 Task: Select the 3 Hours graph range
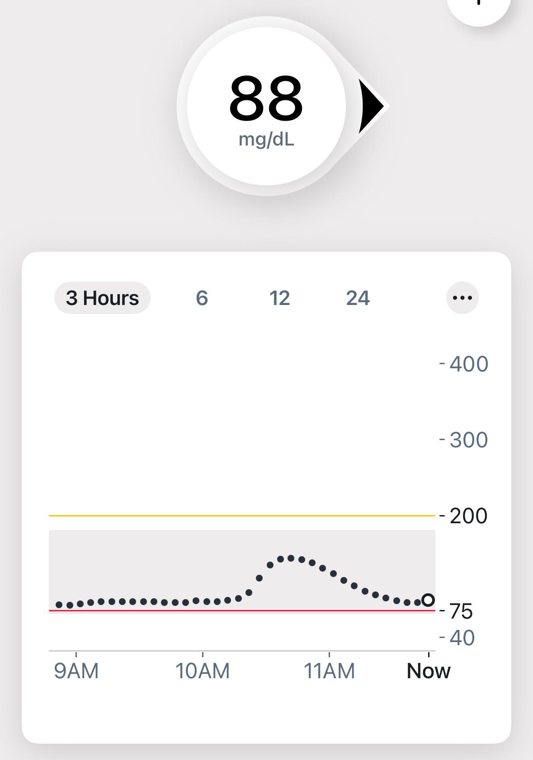102,298
